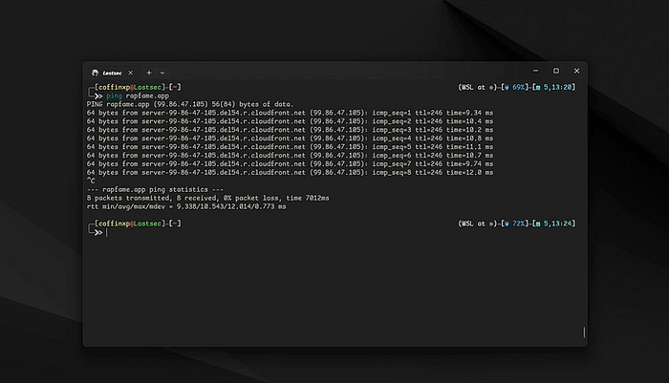Open a new terminal tab
The image size is (669, 383).
point(149,73)
